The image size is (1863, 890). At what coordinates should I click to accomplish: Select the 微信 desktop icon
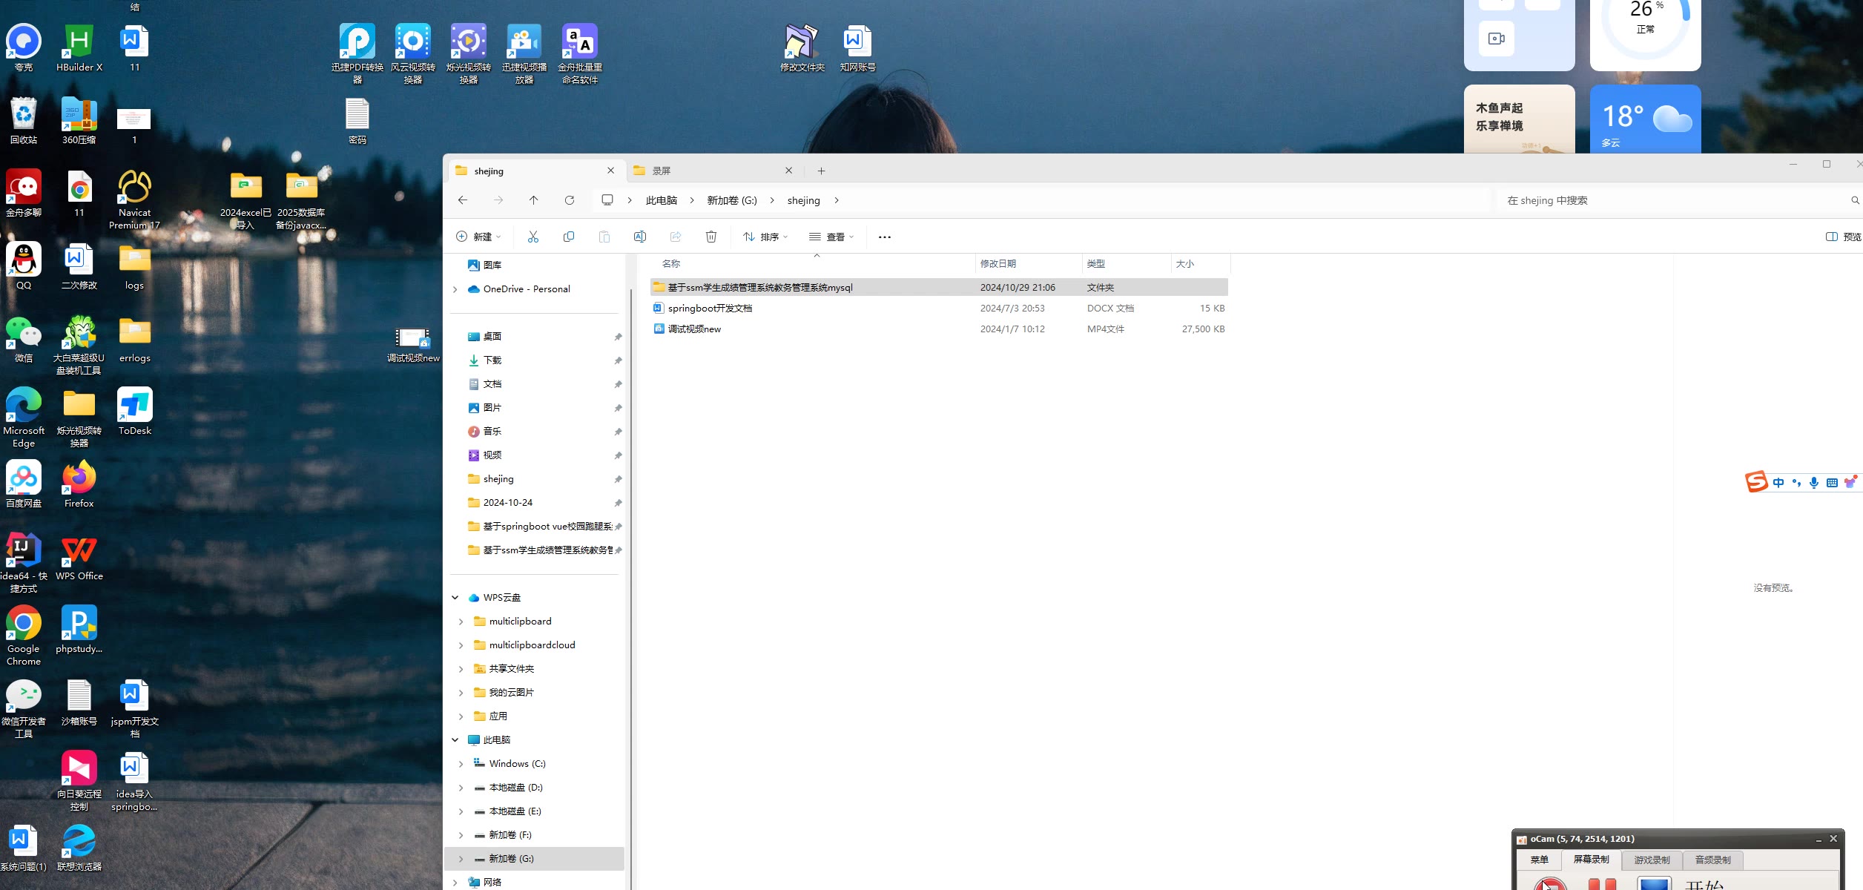click(24, 339)
